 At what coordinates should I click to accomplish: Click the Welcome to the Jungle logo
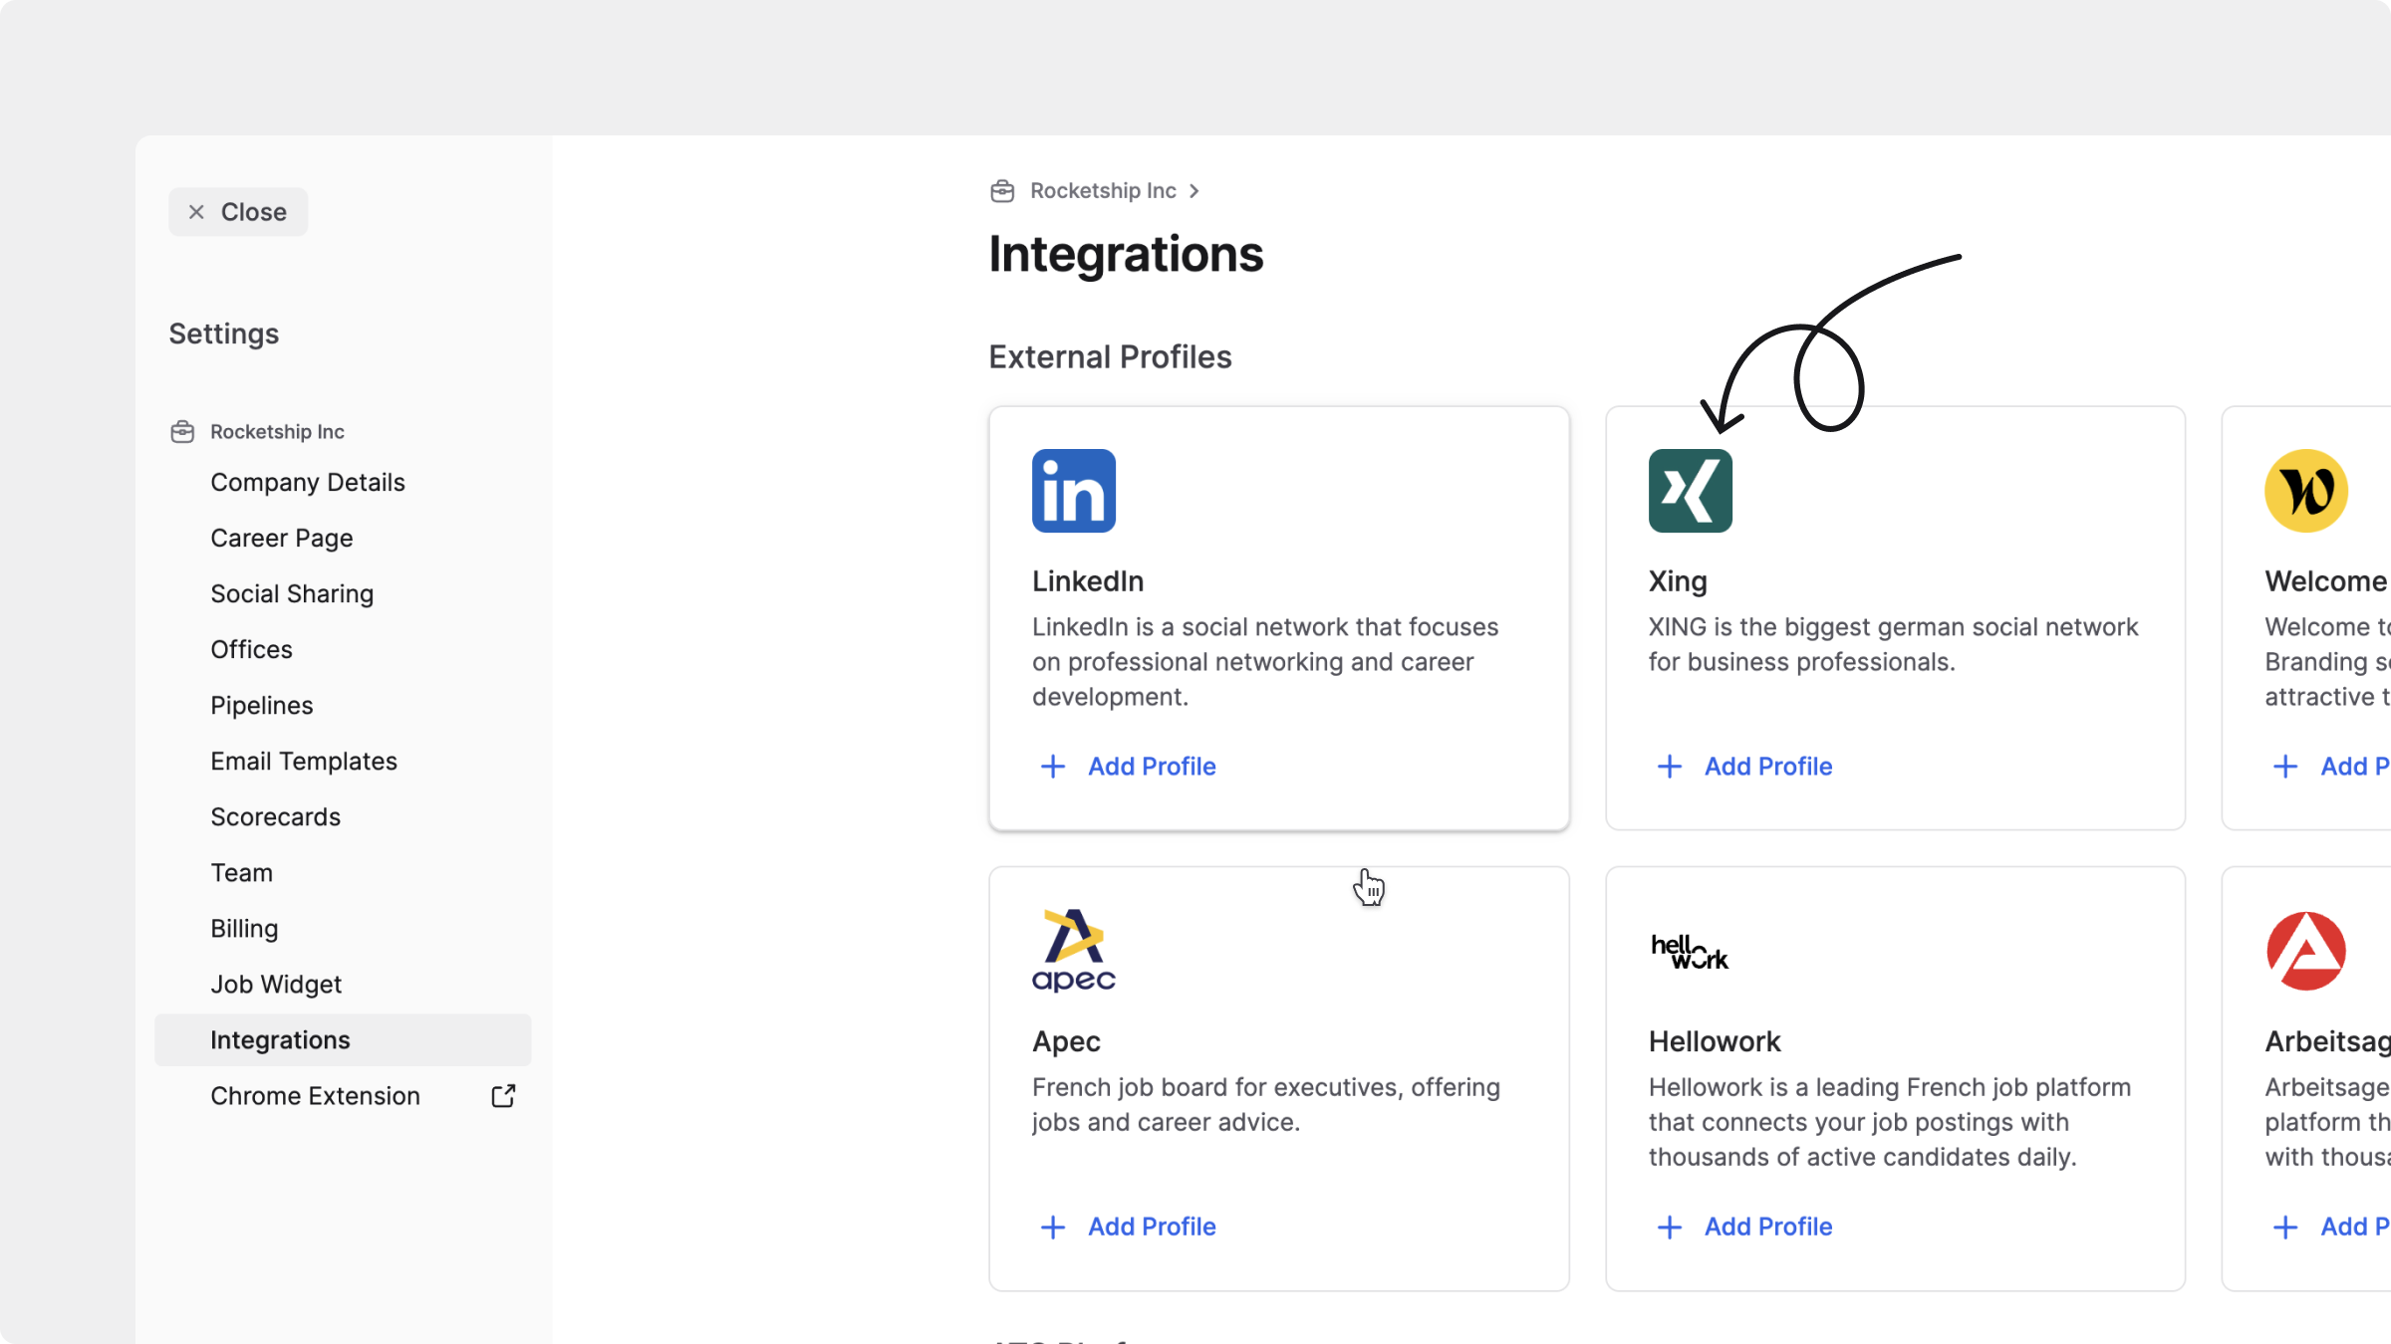coord(2305,491)
